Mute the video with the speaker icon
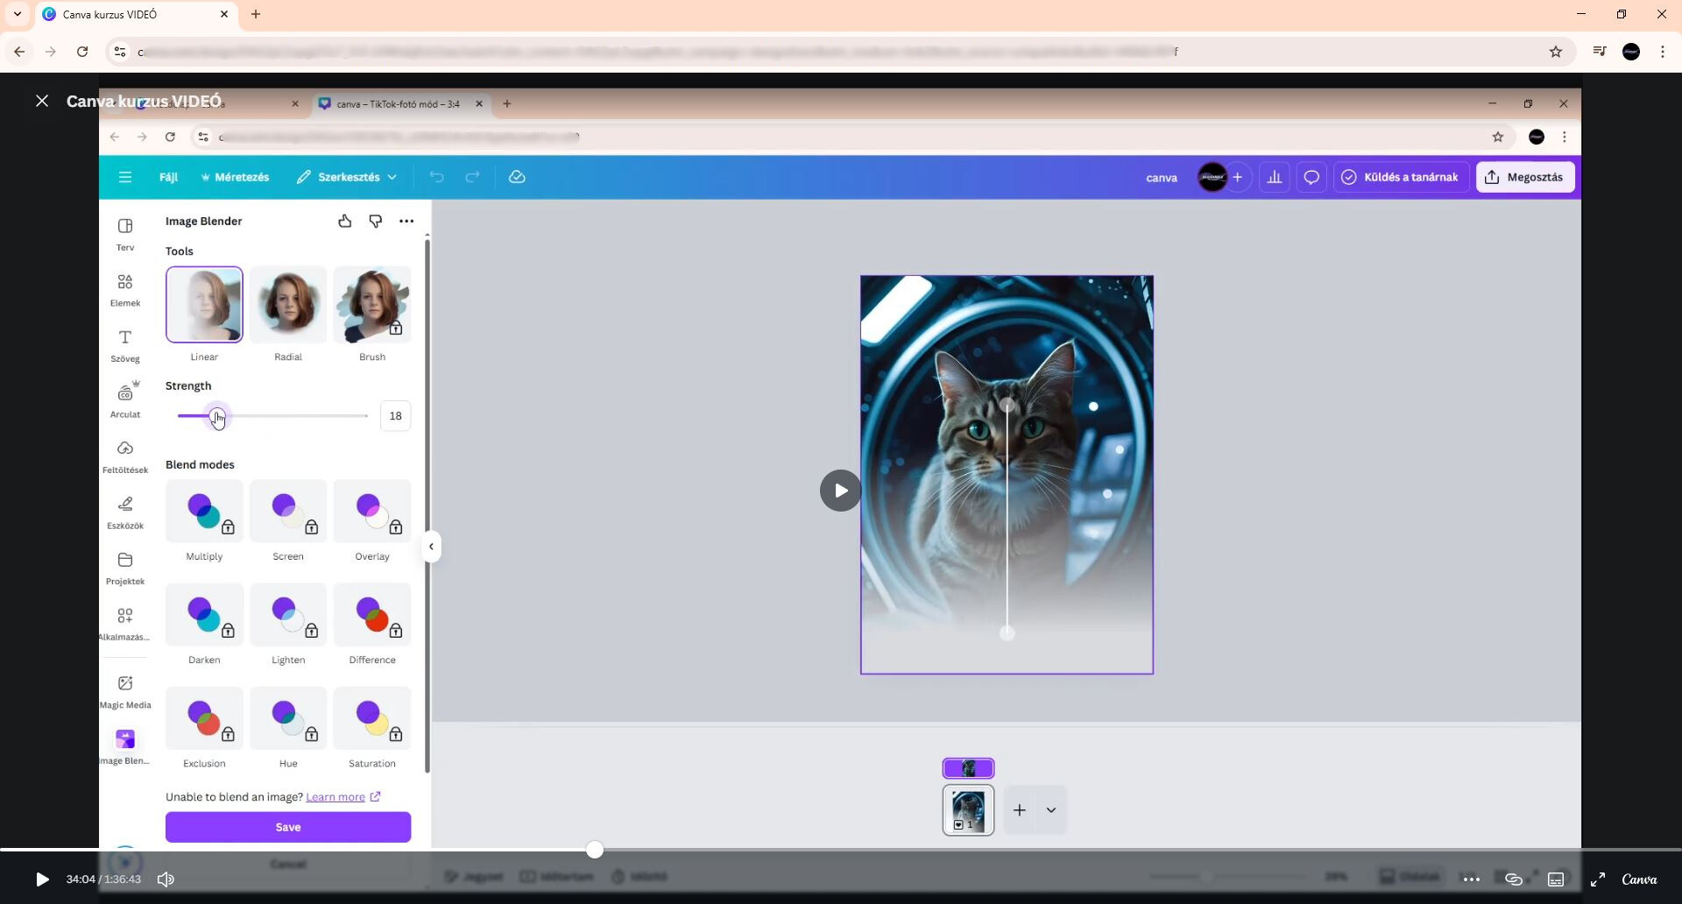Screen dimensions: 1682x904 click(166, 879)
